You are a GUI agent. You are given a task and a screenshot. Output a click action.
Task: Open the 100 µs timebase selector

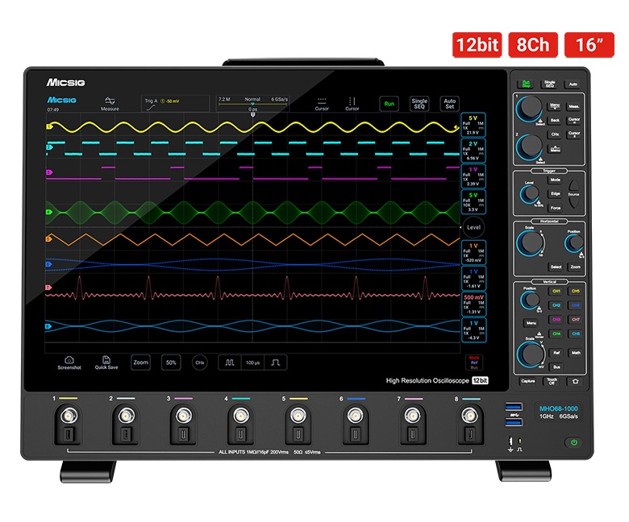pyautogui.click(x=252, y=362)
